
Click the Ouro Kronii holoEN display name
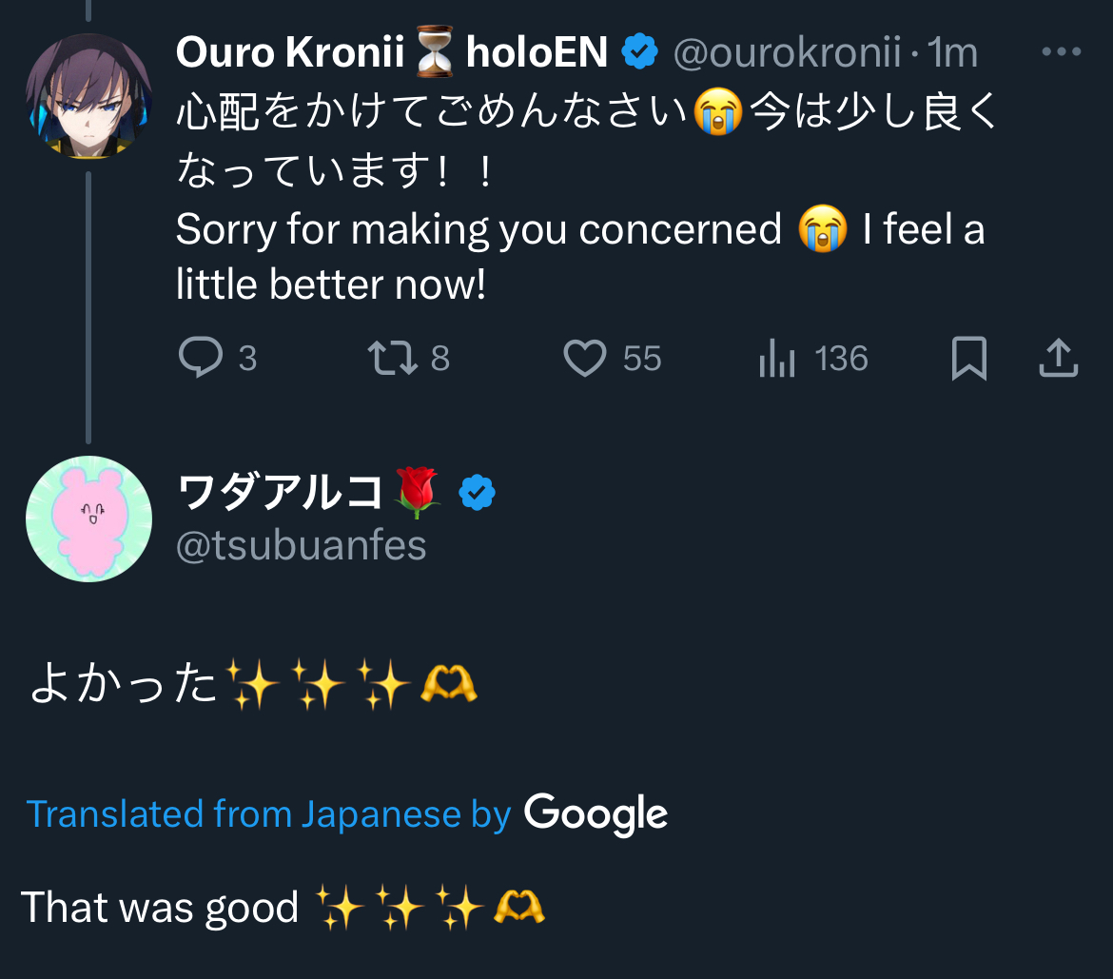point(391,52)
